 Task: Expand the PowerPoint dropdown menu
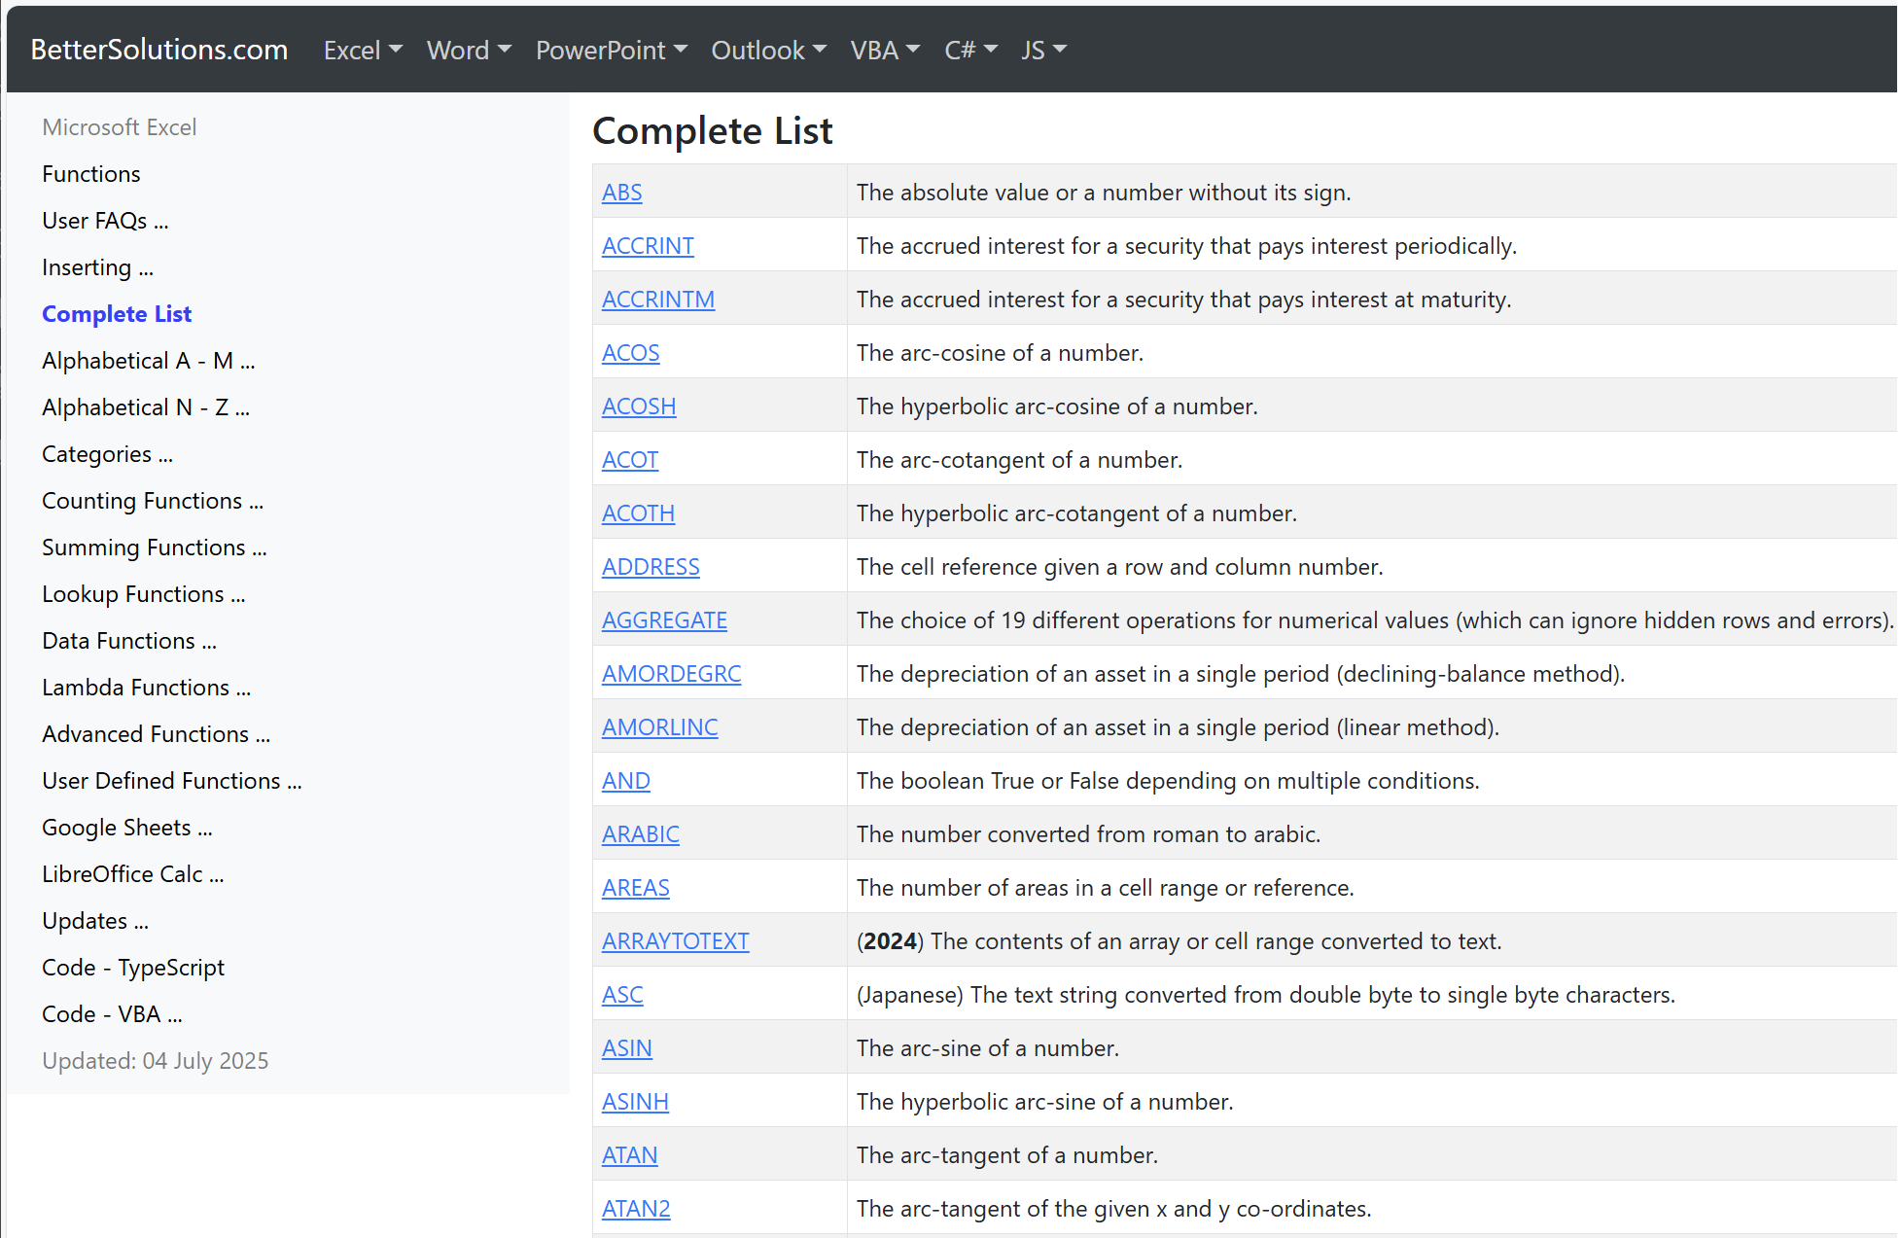612,50
